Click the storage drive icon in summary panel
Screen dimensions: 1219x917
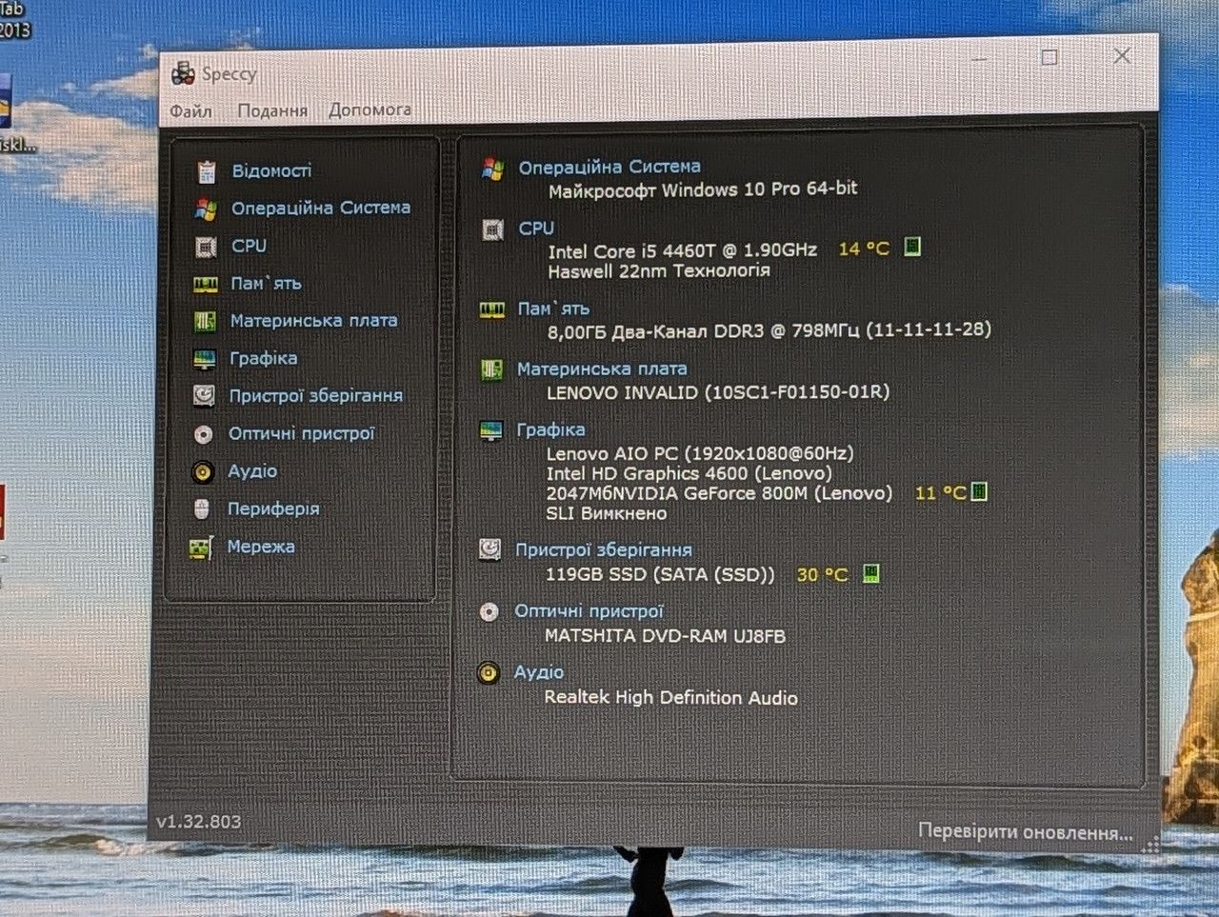[490, 550]
